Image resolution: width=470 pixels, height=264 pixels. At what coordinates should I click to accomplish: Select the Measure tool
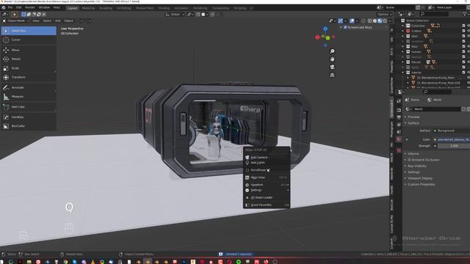(29, 96)
